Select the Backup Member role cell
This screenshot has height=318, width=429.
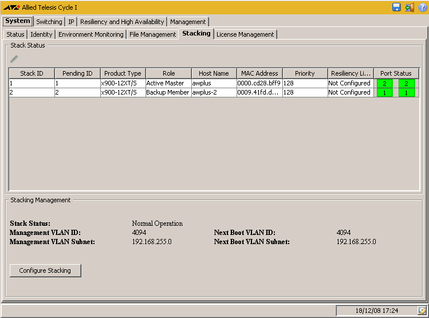pos(168,92)
